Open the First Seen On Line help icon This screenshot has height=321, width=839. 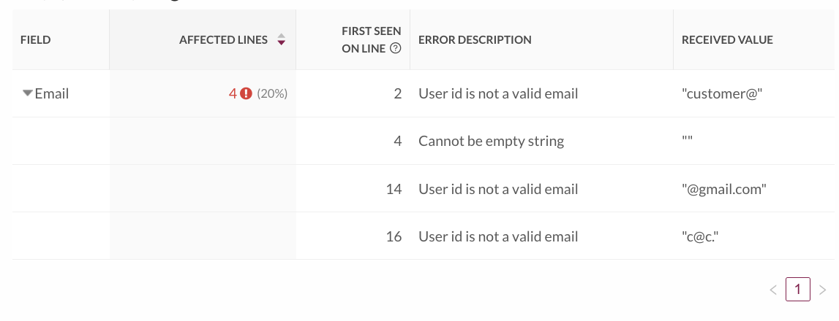[396, 49]
